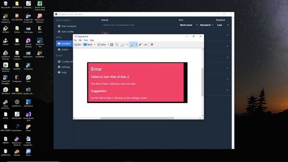Open Paint 3D edit icon in Snipping Tool

pos(152,45)
